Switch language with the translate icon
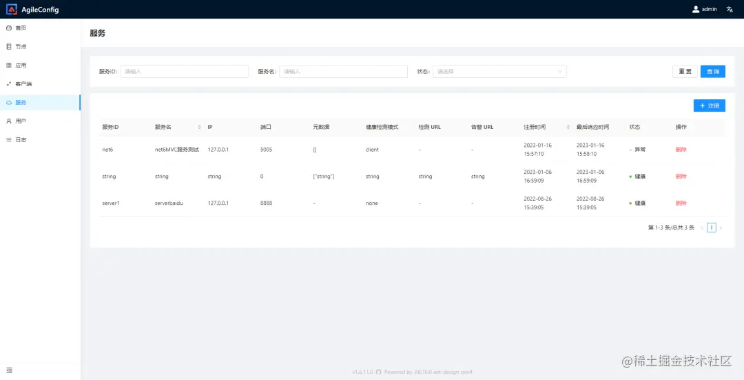 click(x=730, y=9)
